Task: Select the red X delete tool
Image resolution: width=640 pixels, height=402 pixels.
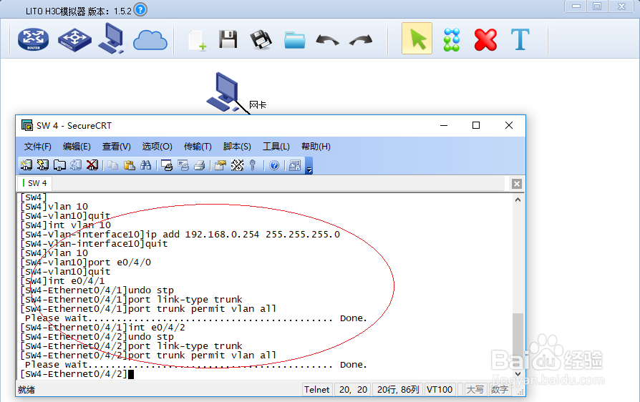Action: [x=485, y=39]
